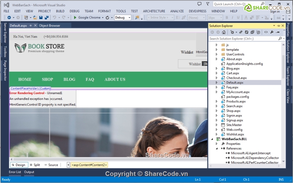The width and height of the screenshot is (293, 183).
Task: Click the Collapse All icon in Solution Explorer
Action: click(252, 32)
